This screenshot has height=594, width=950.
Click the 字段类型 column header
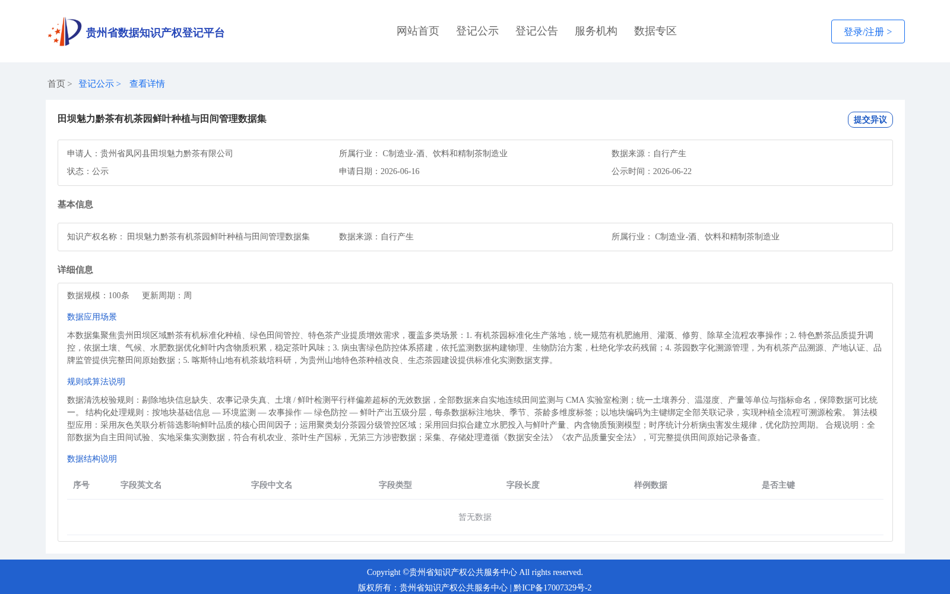coord(395,485)
